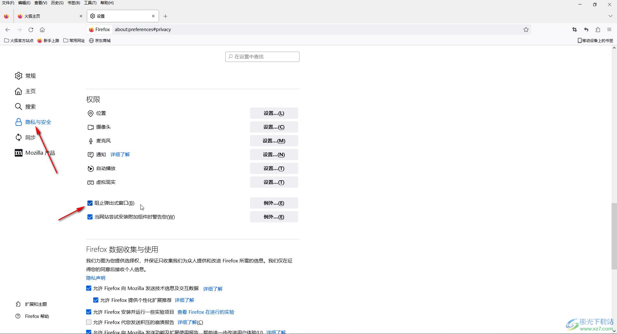Open 常规 settings gear icon

pyautogui.click(x=18, y=76)
